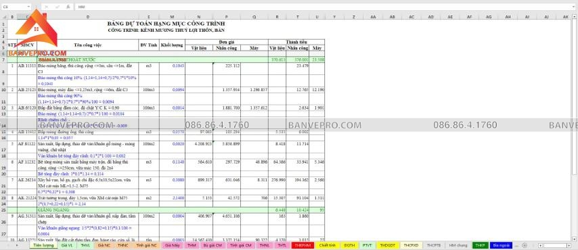This screenshot has height=250, width=578.
Task: Add a new sheet with the plus icon
Action: click(524, 245)
